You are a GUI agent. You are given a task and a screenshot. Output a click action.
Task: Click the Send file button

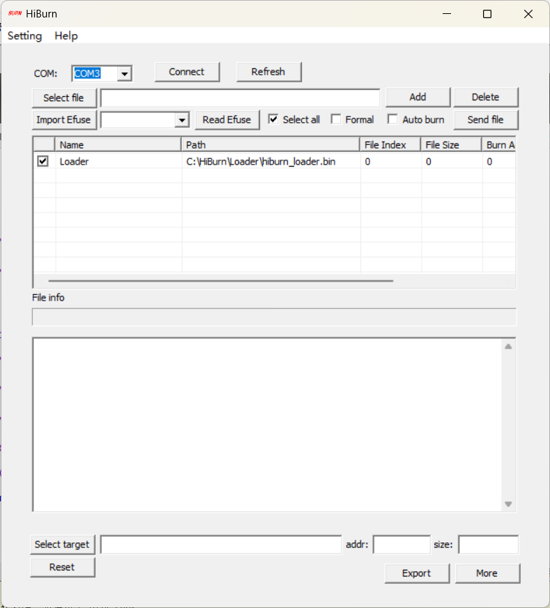pos(486,120)
